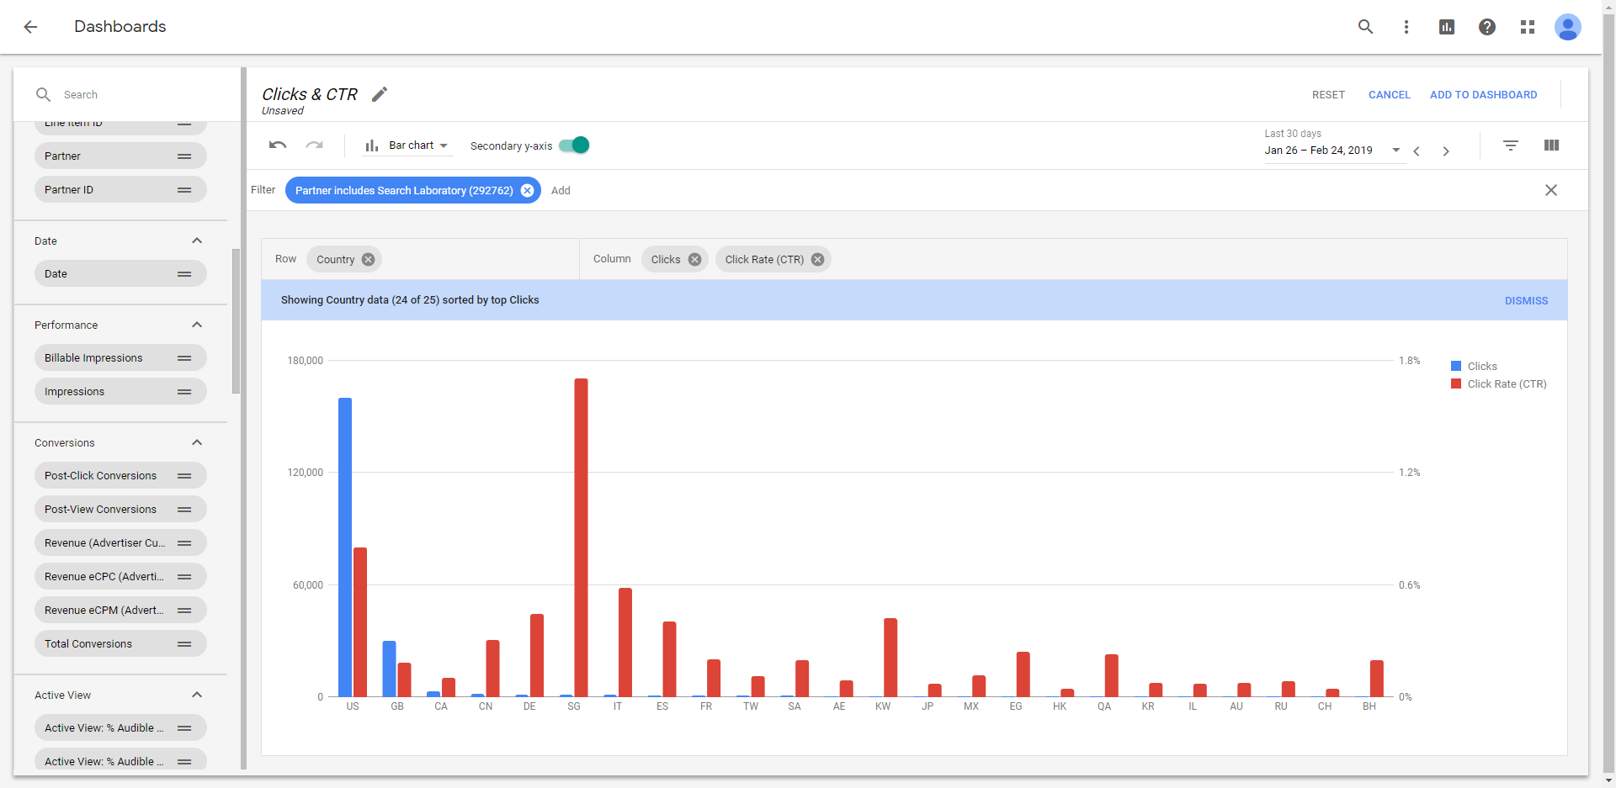1616x788 pixels.
Task: Open the search icon in top bar
Action: 1365,27
